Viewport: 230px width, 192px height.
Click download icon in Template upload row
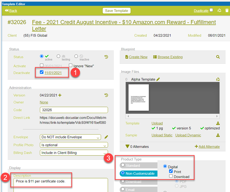pos(218,123)
